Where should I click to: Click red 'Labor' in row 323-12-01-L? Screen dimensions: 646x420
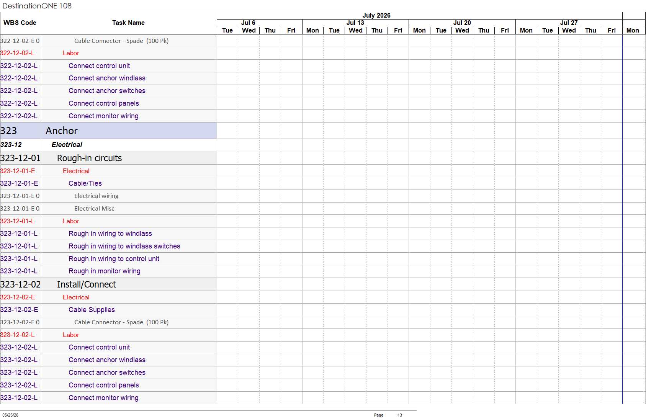coord(71,221)
